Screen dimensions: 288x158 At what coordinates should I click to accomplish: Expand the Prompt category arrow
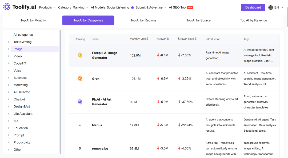[x=9, y=135]
